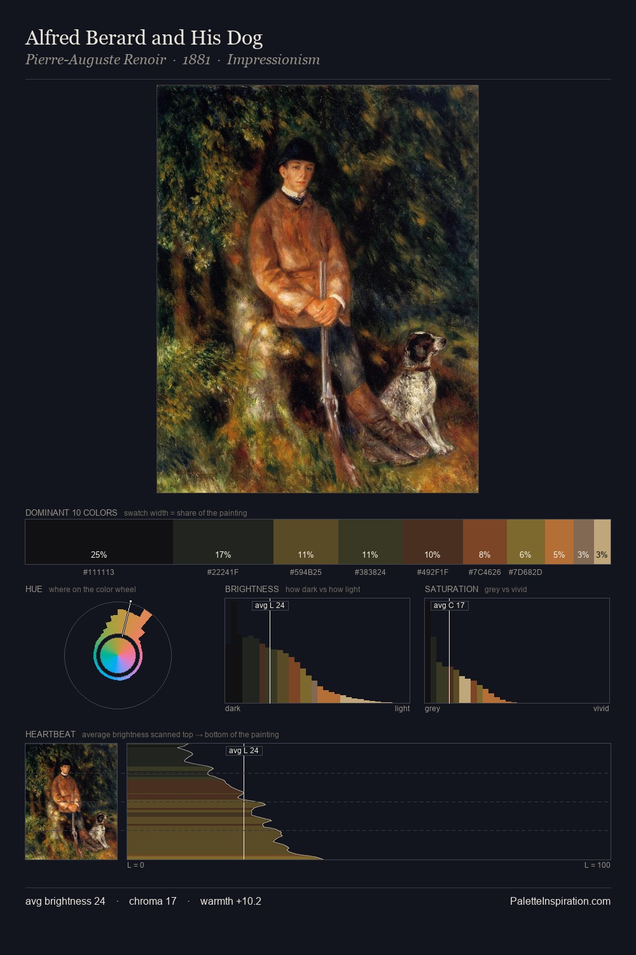Image resolution: width=636 pixels, height=955 pixels.
Task: Click the subtitle Pierre-Auguste Renoir 1881 Impressionism
Action: pos(172,60)
